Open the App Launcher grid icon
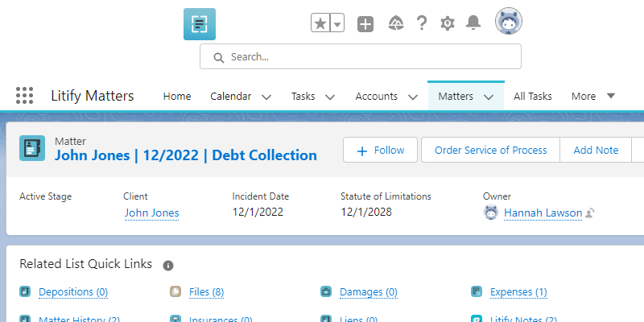 tap(24, 96)
